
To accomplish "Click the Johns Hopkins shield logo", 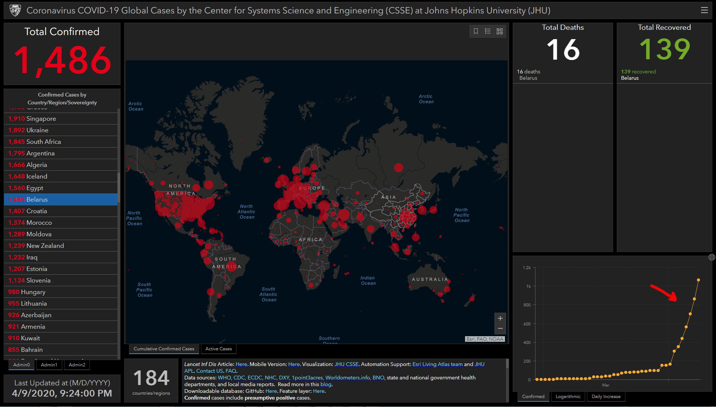I will [x=15, y=10].
